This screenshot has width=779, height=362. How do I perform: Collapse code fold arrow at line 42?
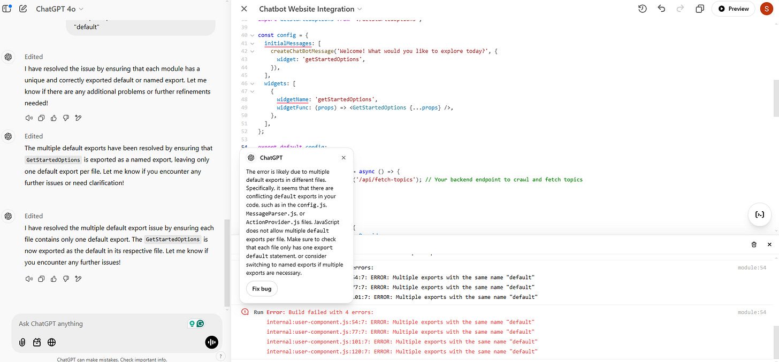click(253, 51)
